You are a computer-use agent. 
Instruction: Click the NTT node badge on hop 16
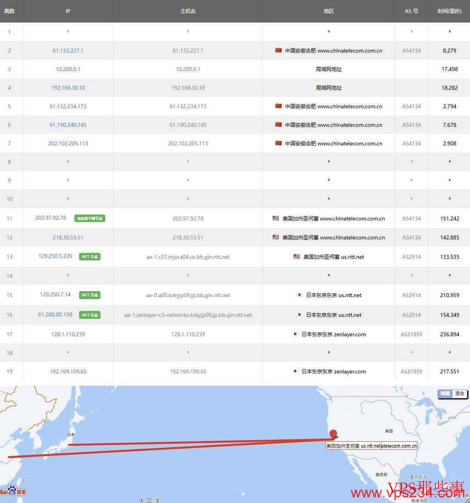pyautogui.click(x=90, y=315)
